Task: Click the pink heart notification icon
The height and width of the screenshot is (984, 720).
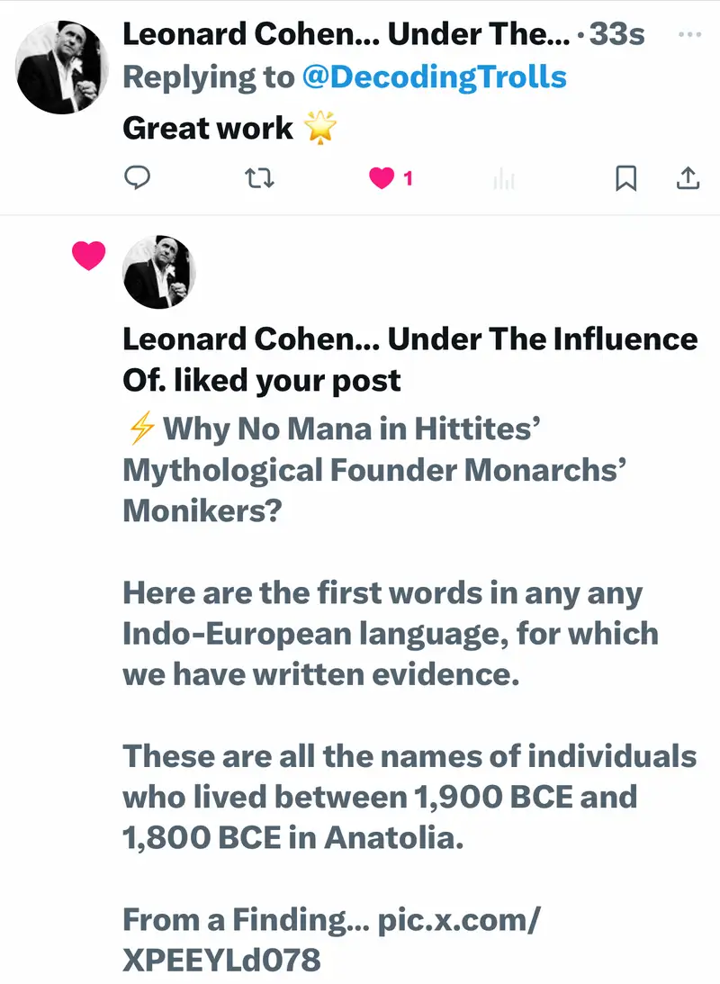Action: click(x=89, y=258)
